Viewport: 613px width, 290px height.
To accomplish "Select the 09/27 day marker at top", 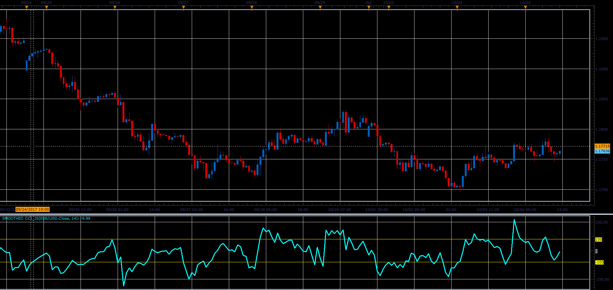I will point(183,7).
